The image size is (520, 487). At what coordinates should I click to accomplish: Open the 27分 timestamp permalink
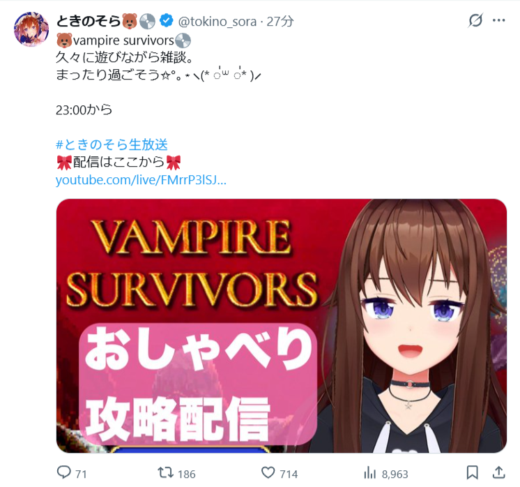[280, 22]
